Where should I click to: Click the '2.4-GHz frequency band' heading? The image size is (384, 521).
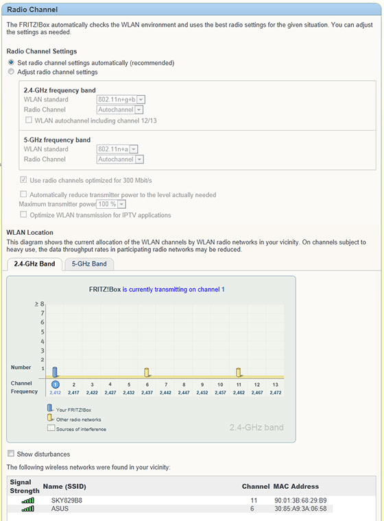click(x=60, y=90)
